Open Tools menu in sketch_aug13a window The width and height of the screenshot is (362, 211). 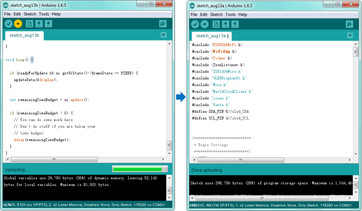click(231, 15)
